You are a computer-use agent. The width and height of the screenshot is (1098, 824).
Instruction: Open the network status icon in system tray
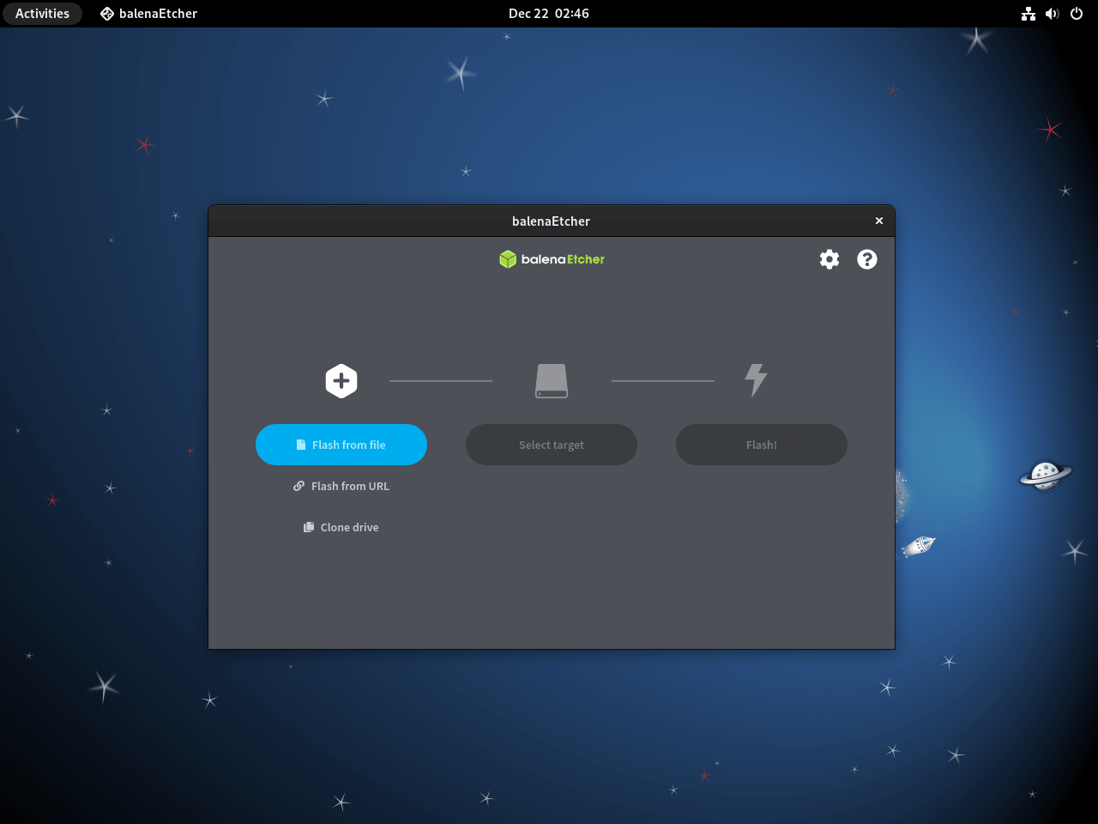coord(1029,14)
